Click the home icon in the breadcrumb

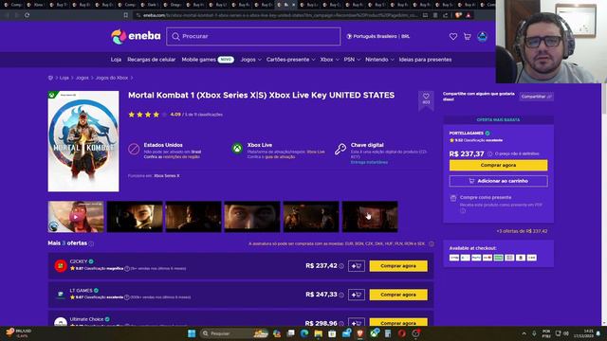coord(50,78)
